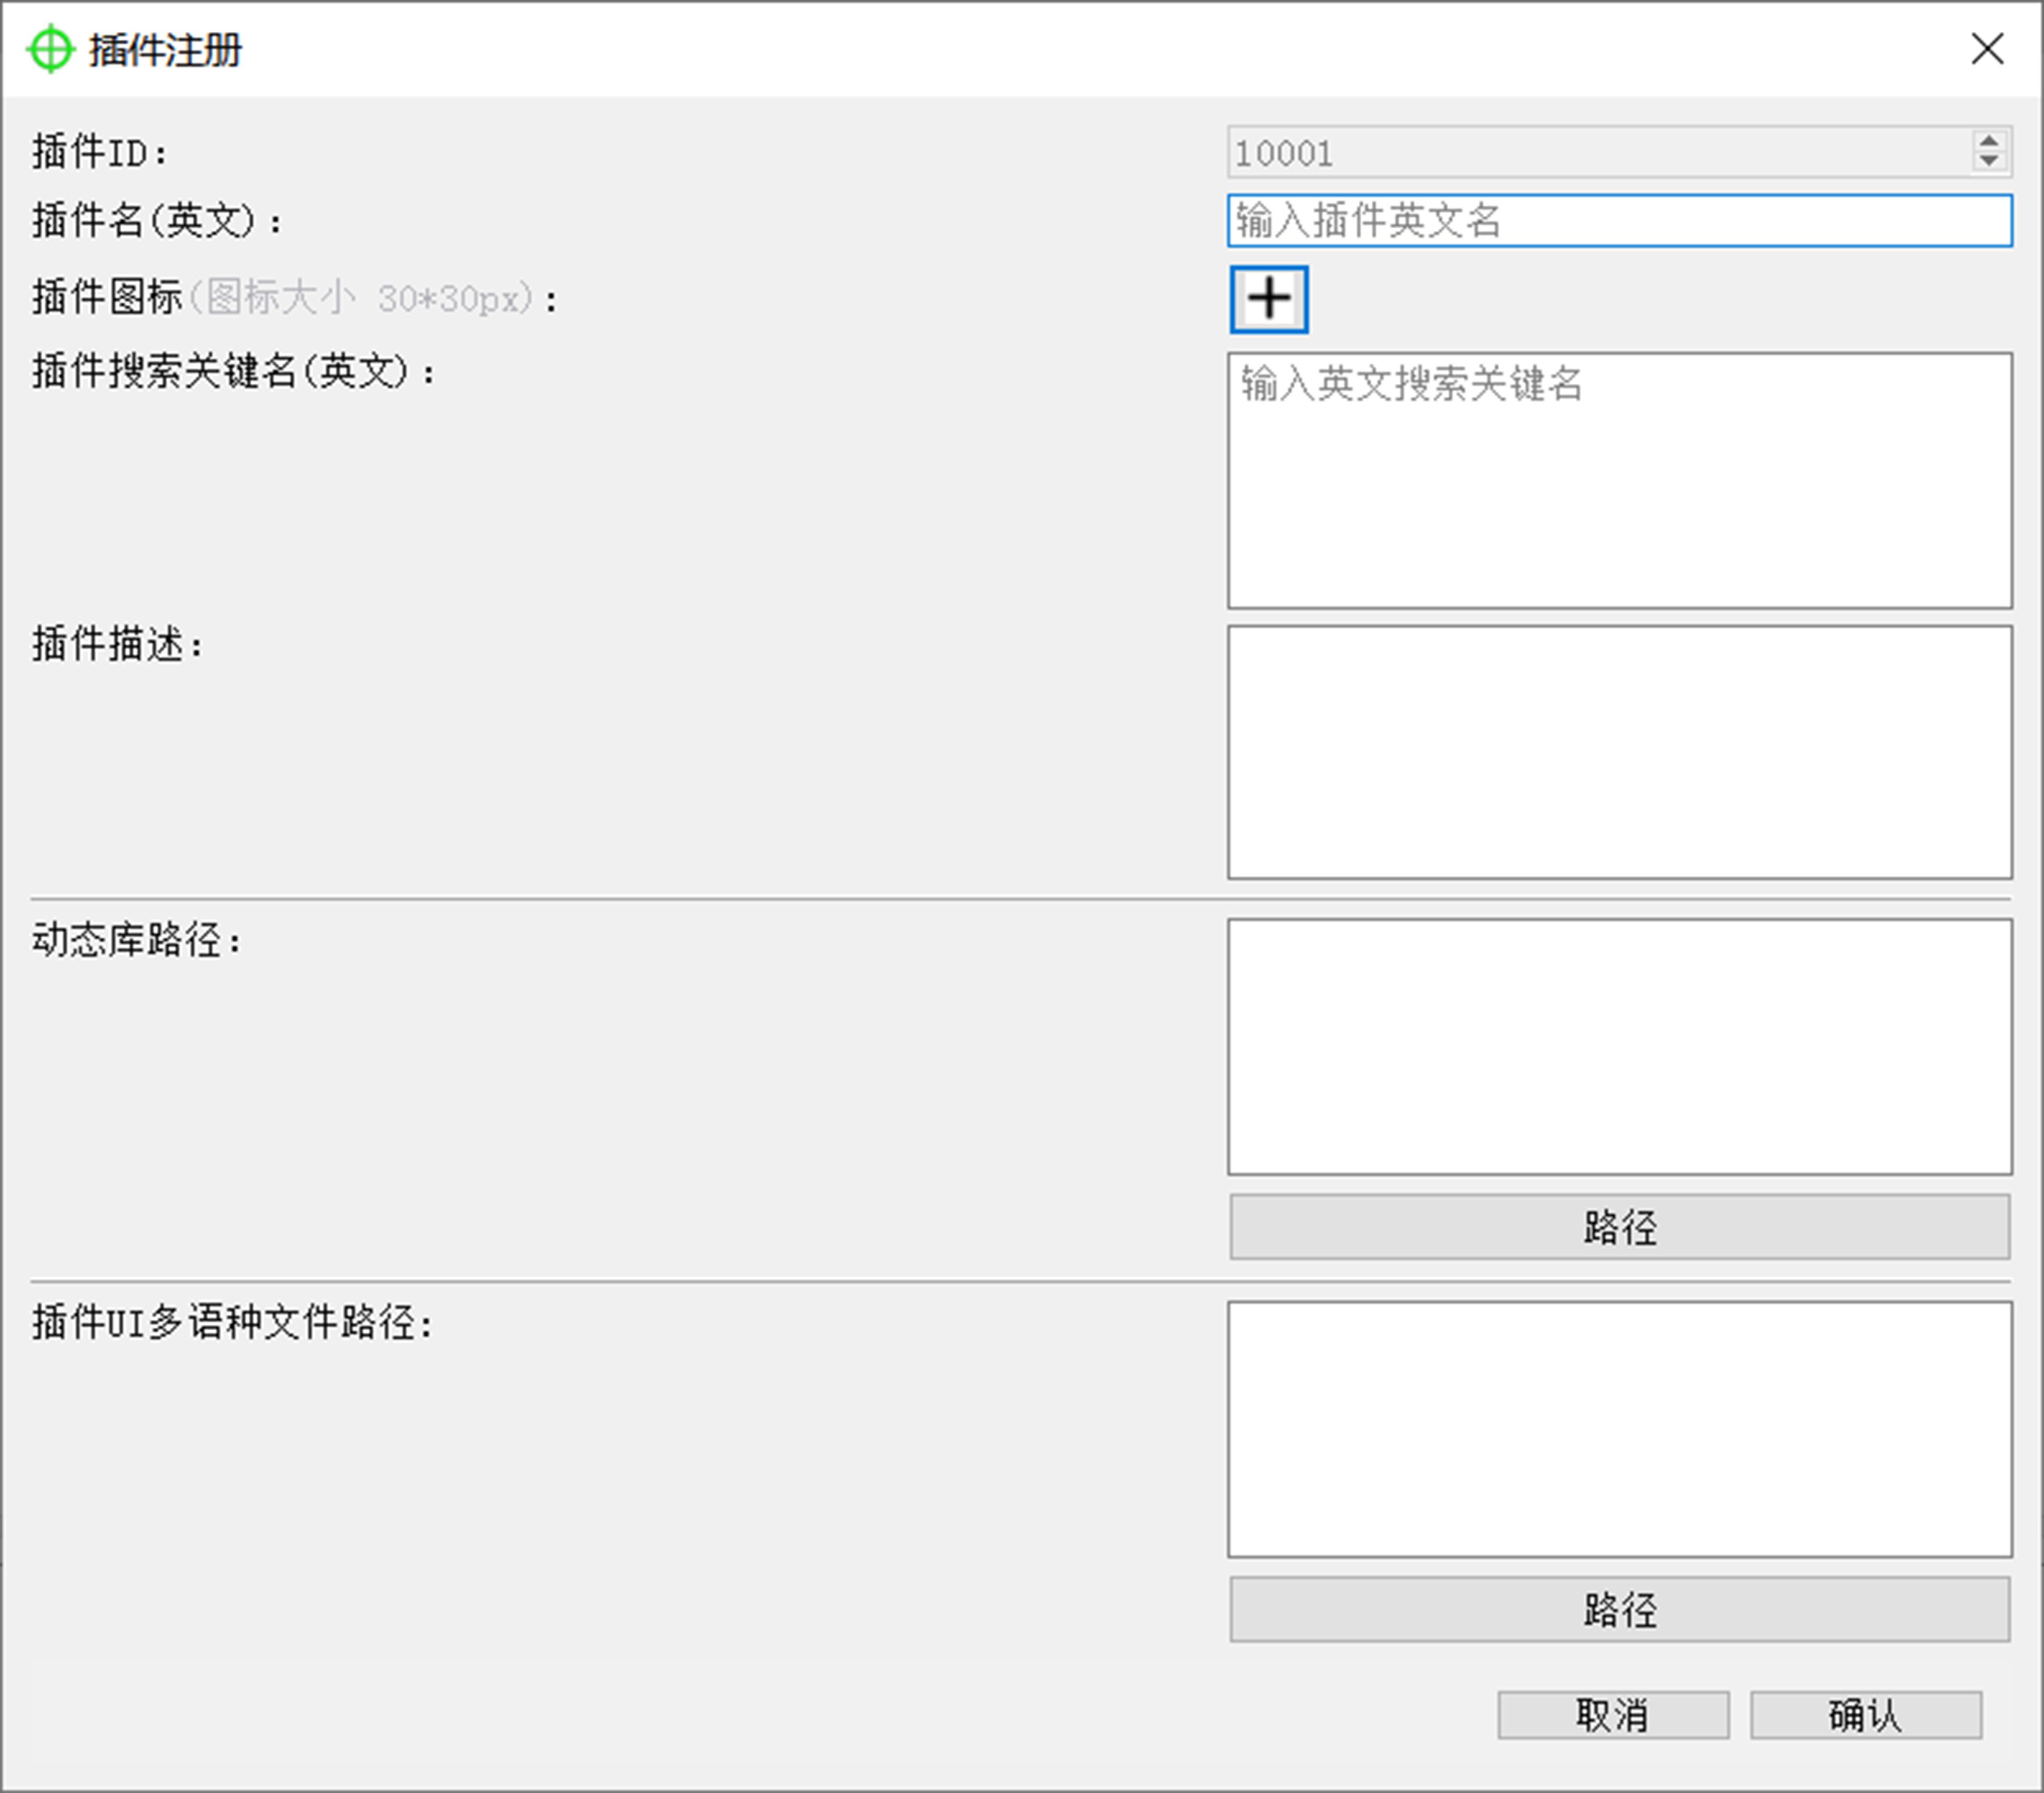
Task: Click the 动态库路径: label
Action: pos(137,940)
